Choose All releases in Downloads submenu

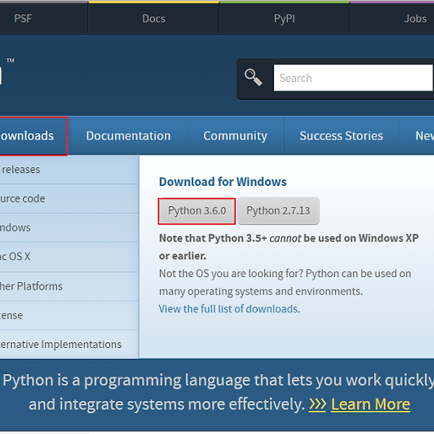(x=20, y=170)
